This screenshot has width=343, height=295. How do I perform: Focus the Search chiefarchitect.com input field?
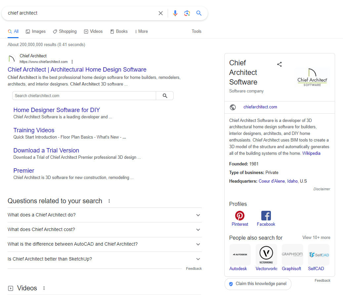pyautogui.click(x=84, y=96)
